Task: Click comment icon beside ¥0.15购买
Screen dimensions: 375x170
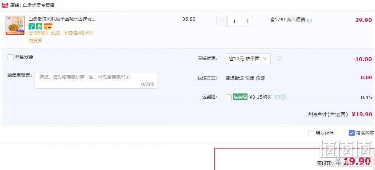Action: pyautogui.click(x=278, y=97)
